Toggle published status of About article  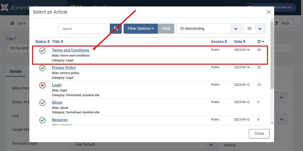click(42, 103)
